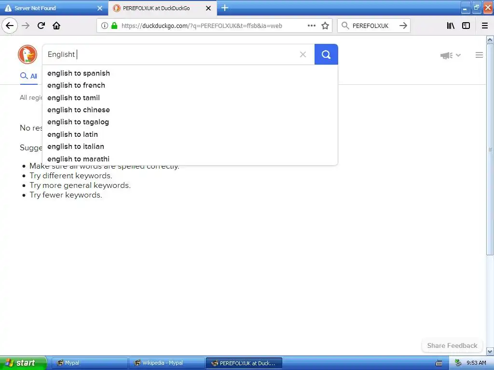Click the keyboard icon in system tray
494x370 pixels.
(439, 363)
